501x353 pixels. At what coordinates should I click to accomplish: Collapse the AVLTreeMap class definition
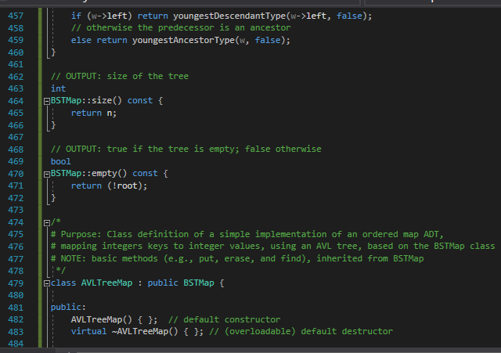[47, 283]
